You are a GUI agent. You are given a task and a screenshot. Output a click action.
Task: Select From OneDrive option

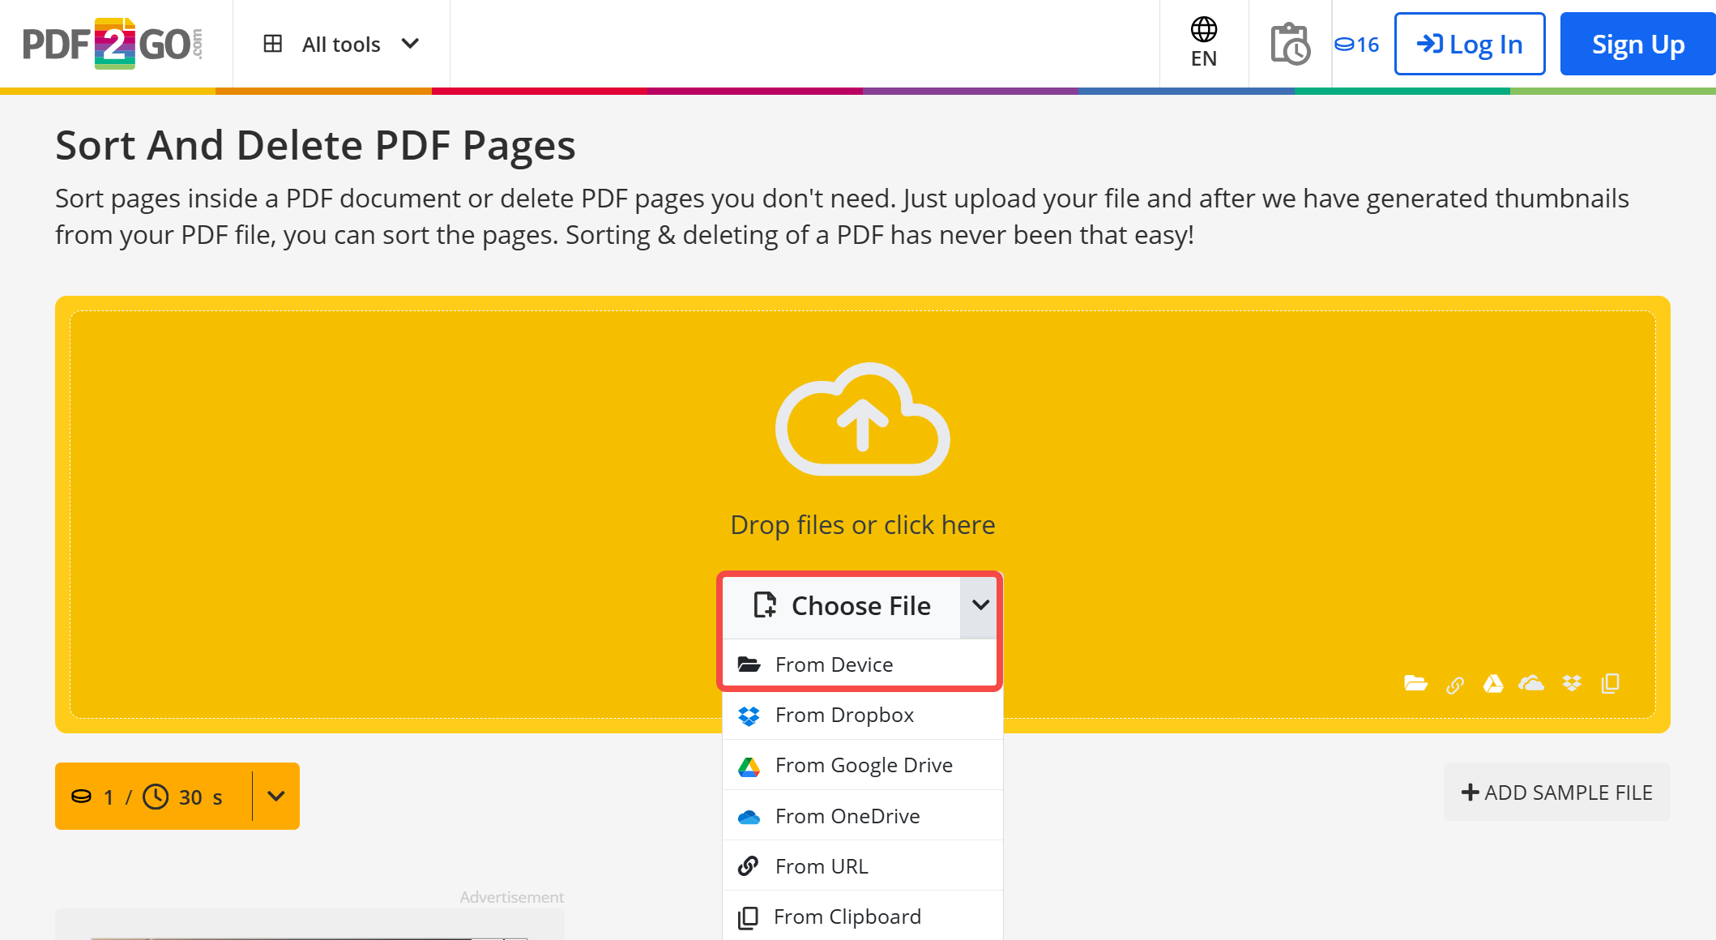click(847, 815)
